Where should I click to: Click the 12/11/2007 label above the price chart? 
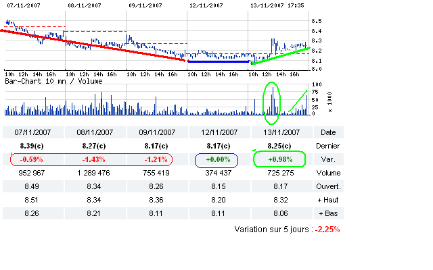point(206,5)
